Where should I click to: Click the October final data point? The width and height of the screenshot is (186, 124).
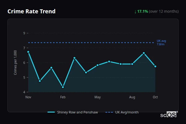click(x=155, y=66)
